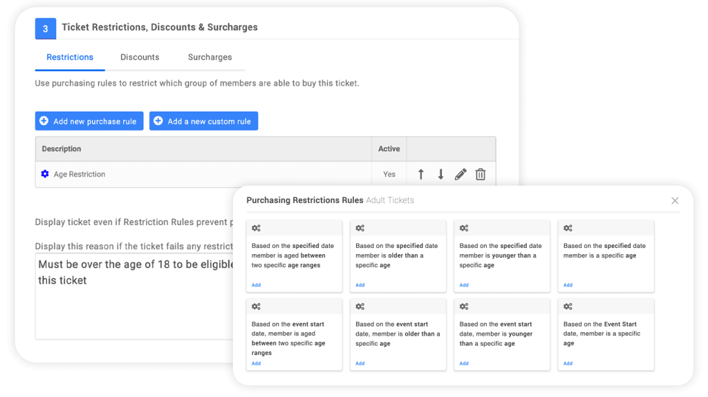Click blue gear icon beside Age Restriction
Image resolution: width=708 pixels, height=397 pixels.
(45, 174)
